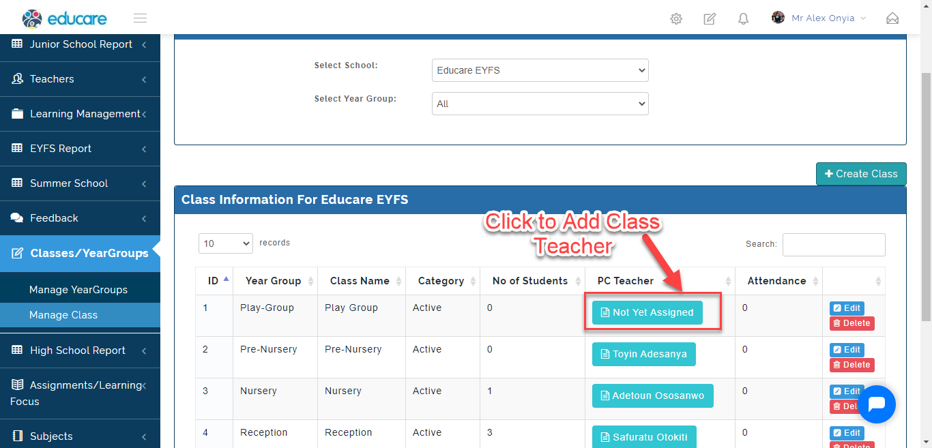932x448 pixels.
Task: Click the educare logo
Action: 64,18
